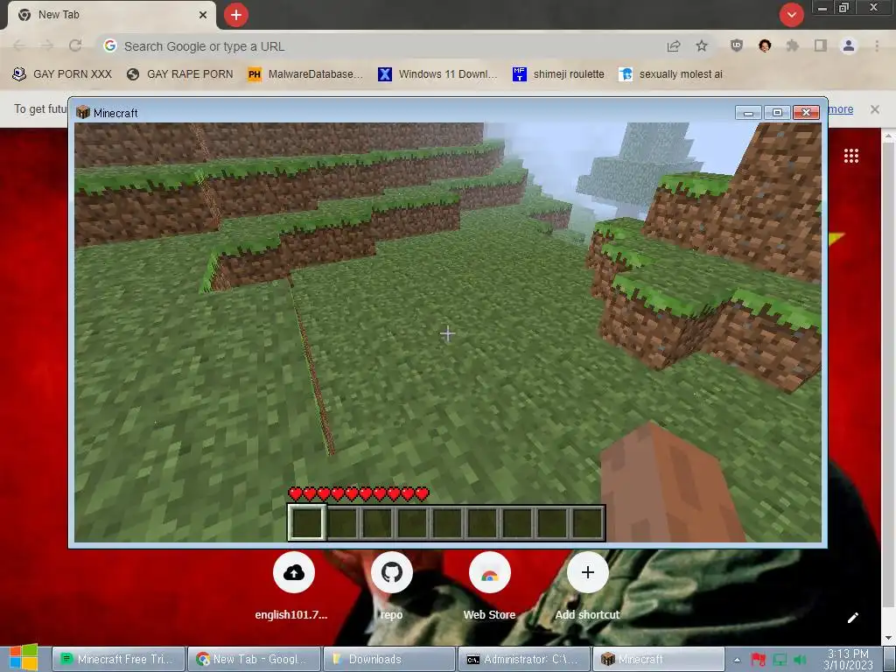Share this page using the share icon
896x672 pixels.
coord(674,46)
